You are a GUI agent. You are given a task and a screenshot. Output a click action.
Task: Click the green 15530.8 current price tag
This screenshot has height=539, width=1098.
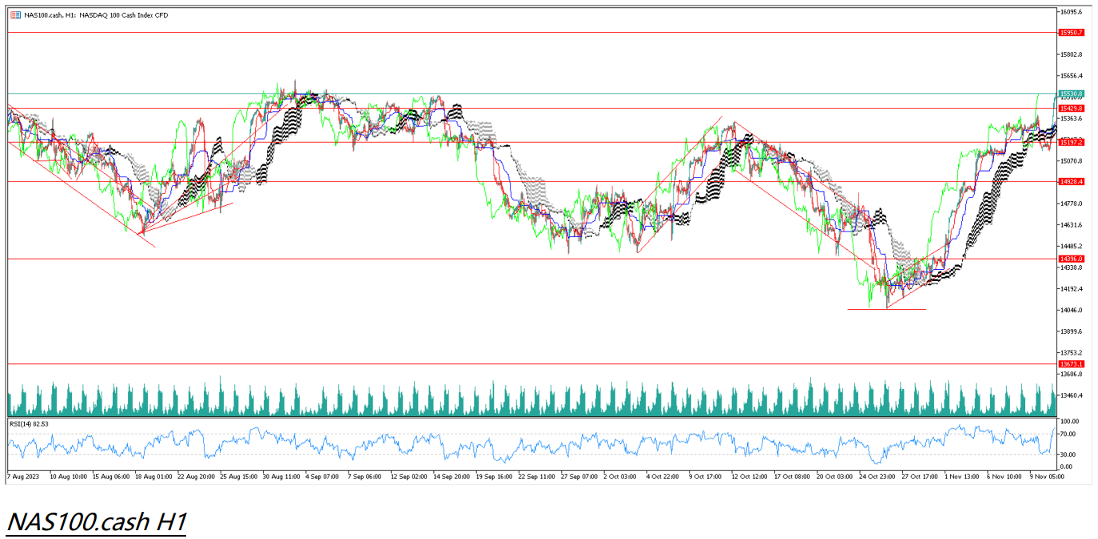(1071, 93)
